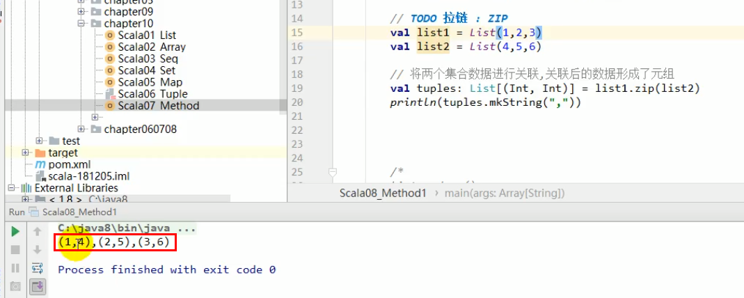Toggle soft-wrap in the Run console
Screen dimensions: 744x298
click(x=38, y=268)
